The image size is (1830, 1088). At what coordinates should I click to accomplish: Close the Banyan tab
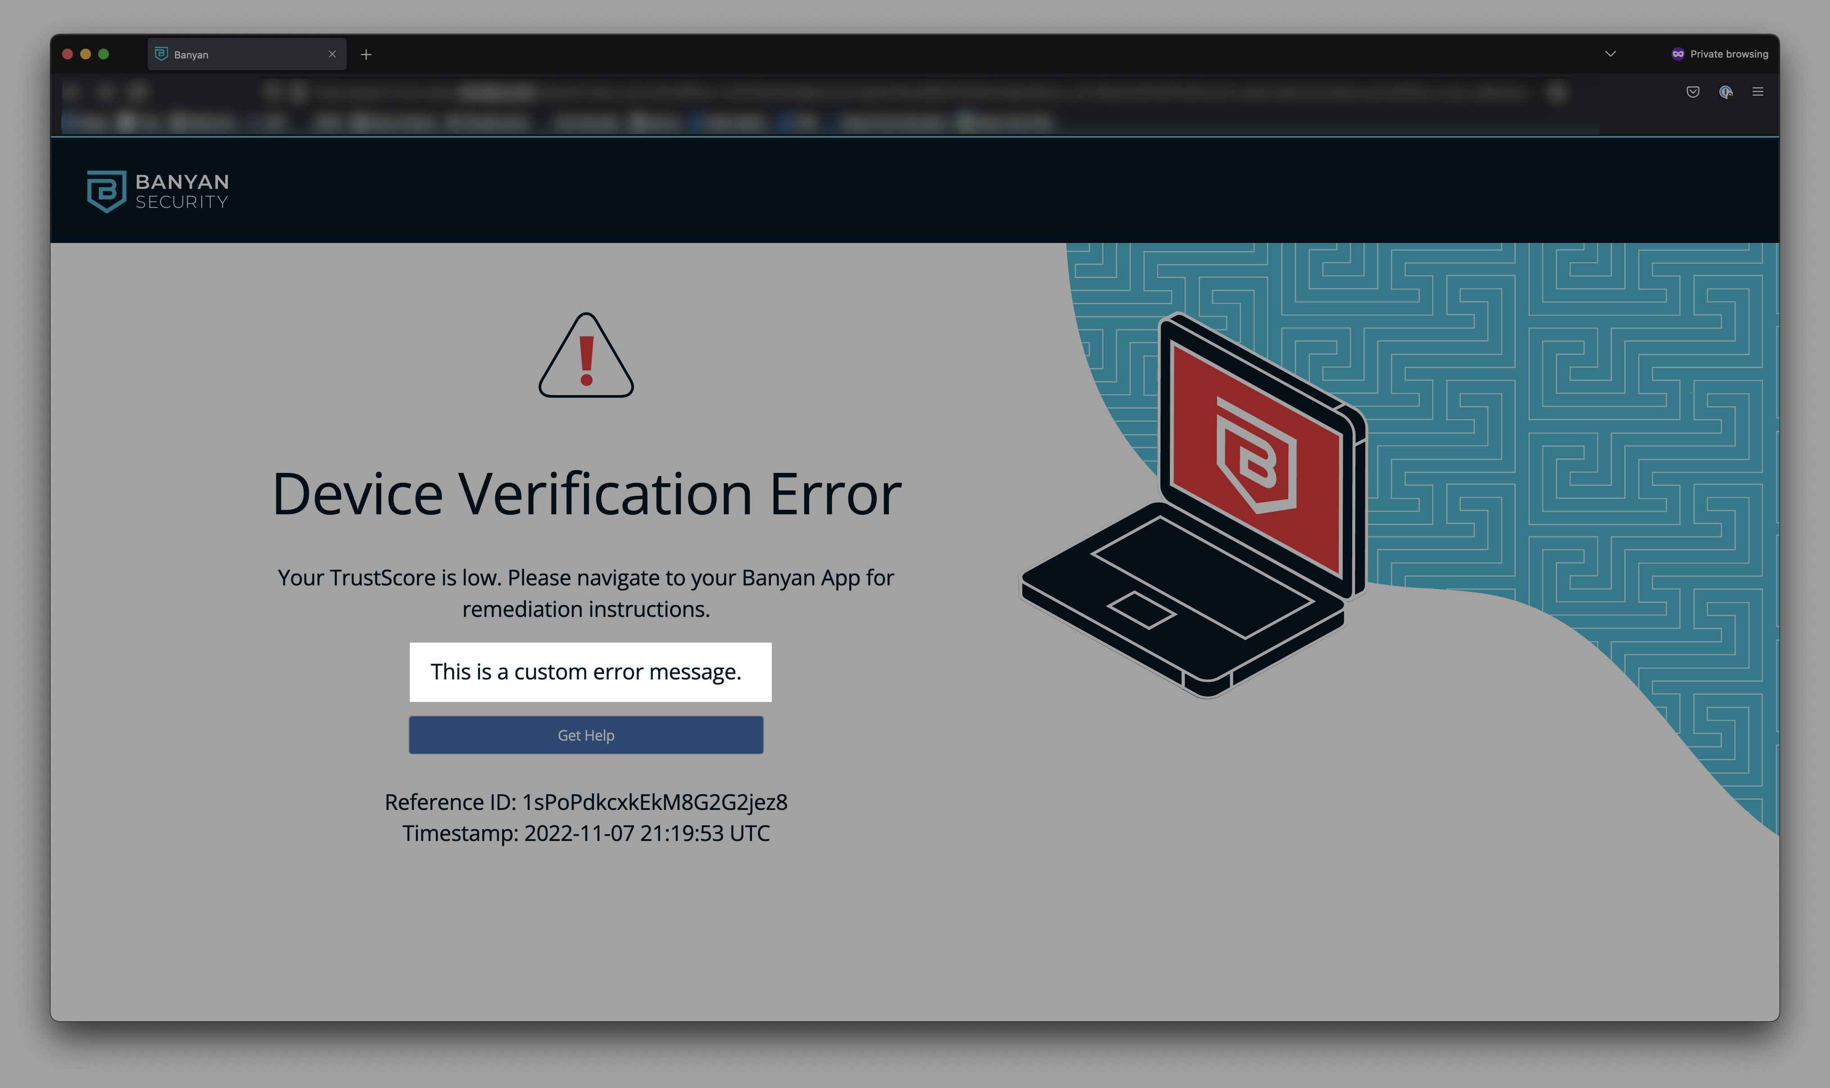pyautogui.click(x=332, y=54)
